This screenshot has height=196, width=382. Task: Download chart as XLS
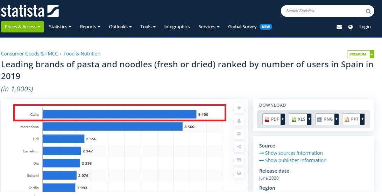coord(300,119)
